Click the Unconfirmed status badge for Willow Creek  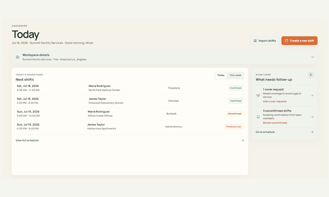[x=234, y=114]
